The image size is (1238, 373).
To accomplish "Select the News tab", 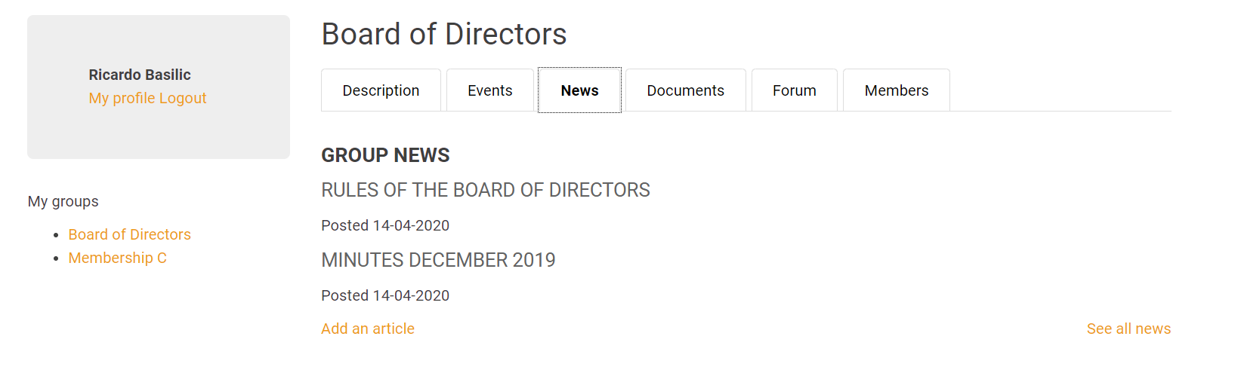I will click(x=579, y=90).
